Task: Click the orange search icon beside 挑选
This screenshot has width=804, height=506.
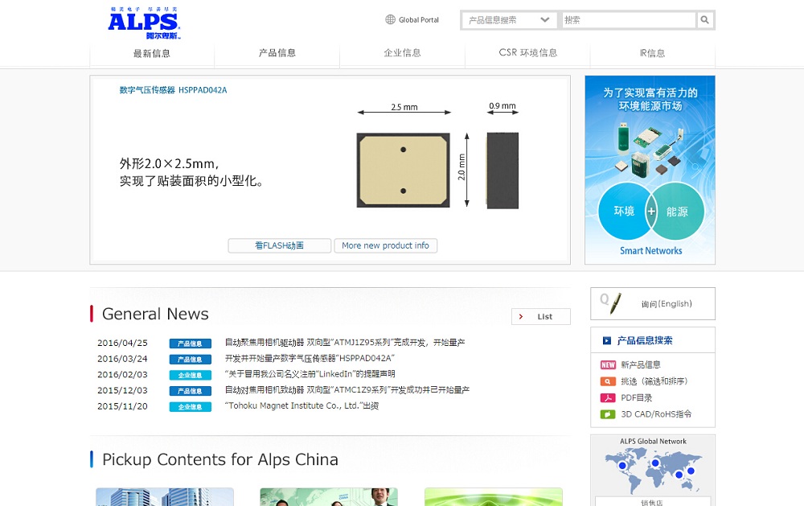Action: coord(608,381)
